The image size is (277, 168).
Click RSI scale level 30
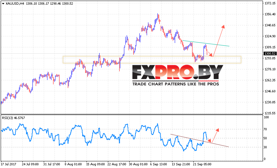tap(265, 147)
